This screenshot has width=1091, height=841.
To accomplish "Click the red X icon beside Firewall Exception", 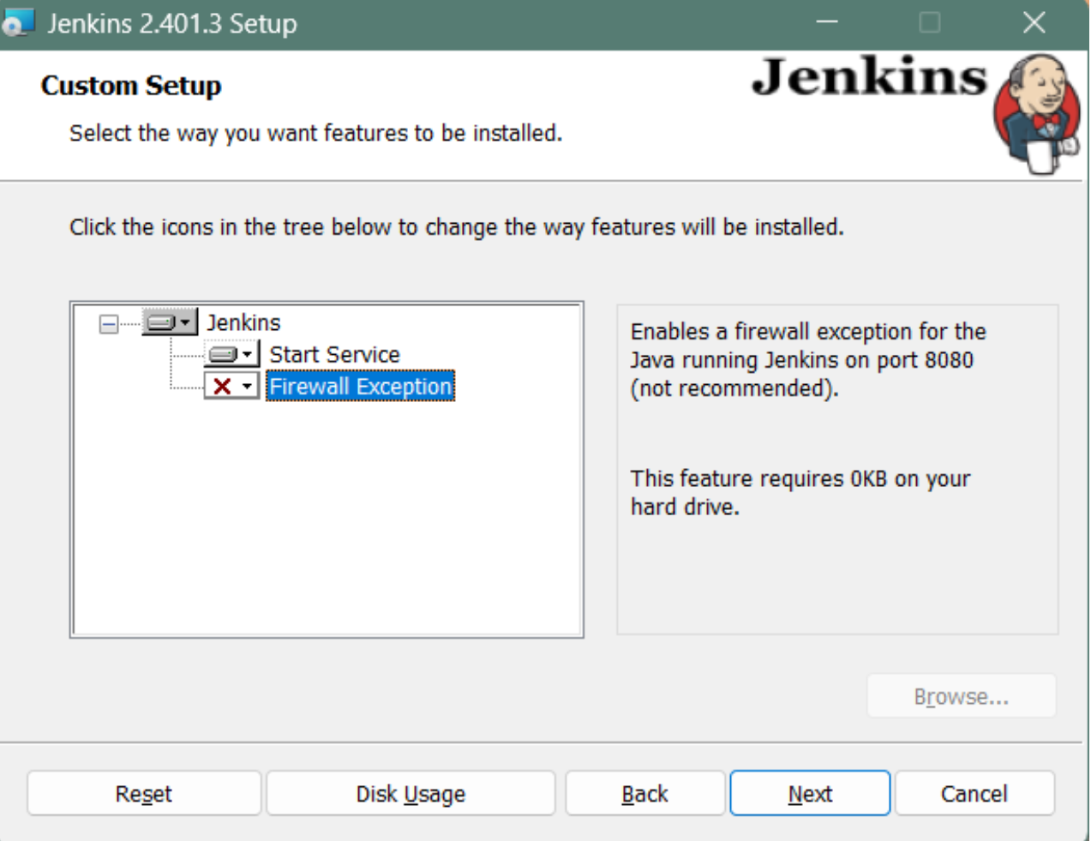I will pos(223,387).
